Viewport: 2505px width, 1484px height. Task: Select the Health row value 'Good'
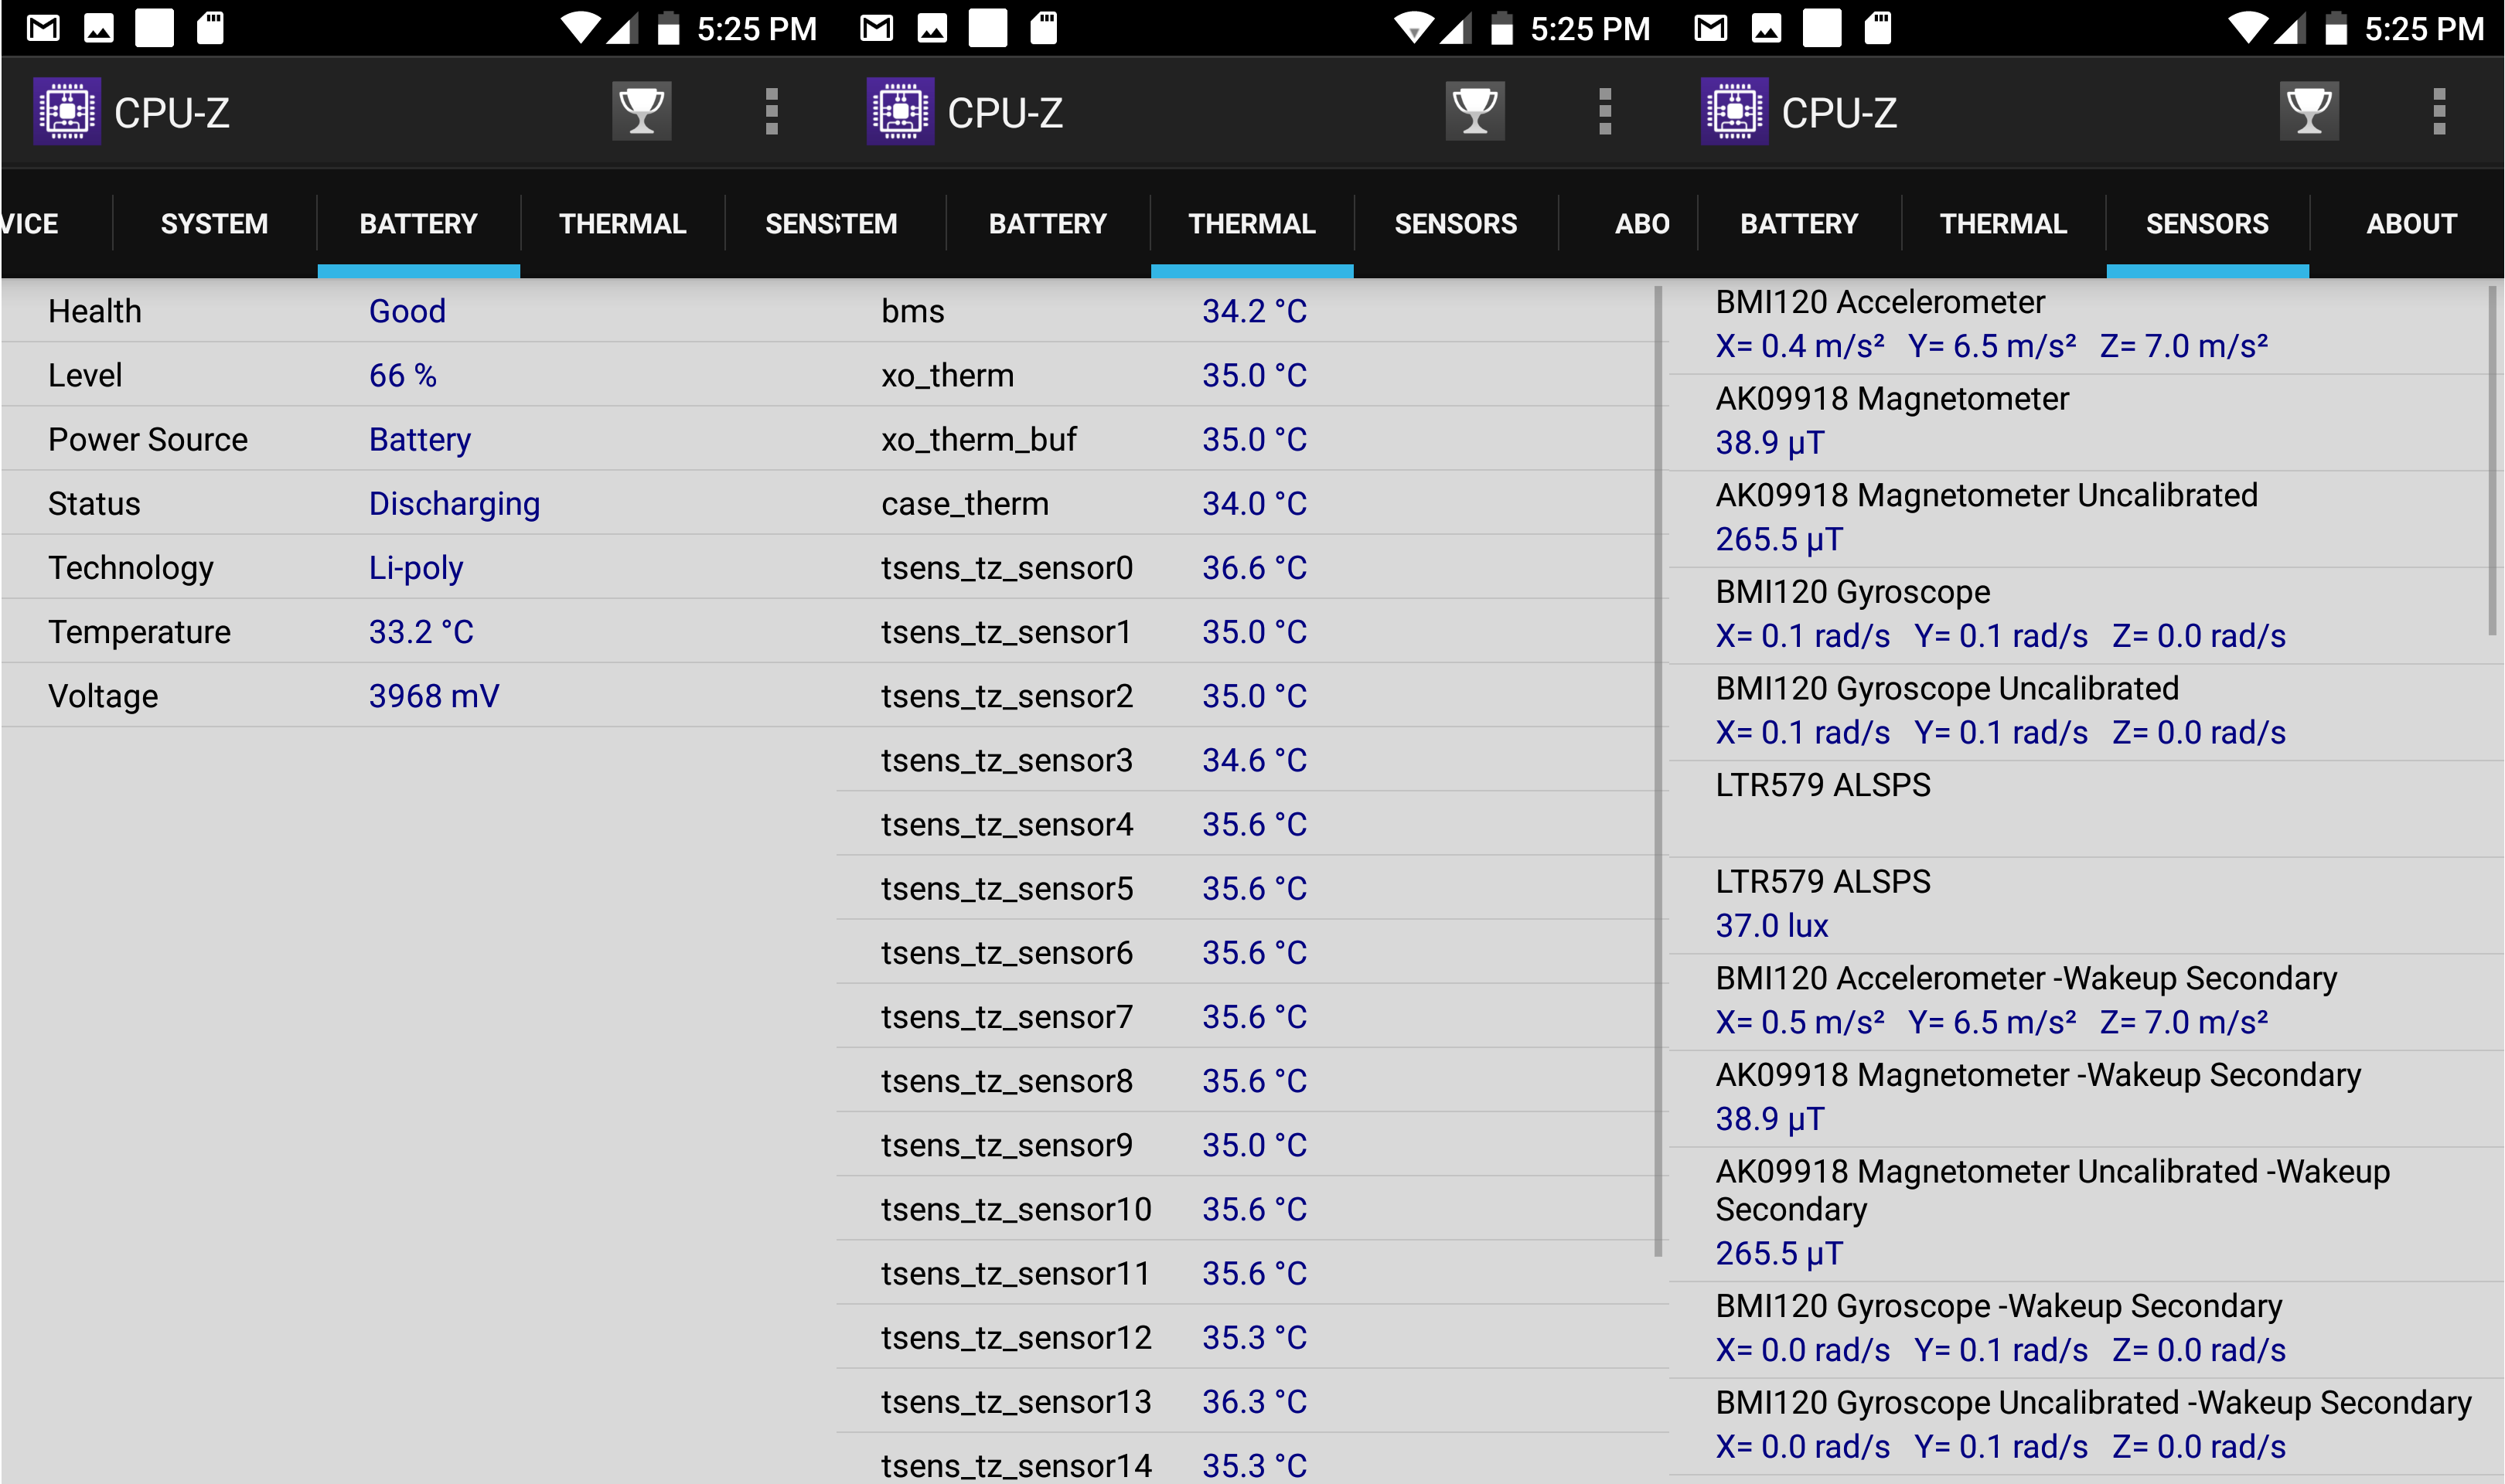(x=407, y=311)
